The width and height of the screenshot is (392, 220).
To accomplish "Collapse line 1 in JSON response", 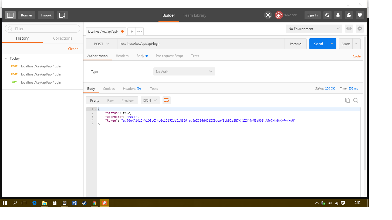I will pos(95,109).
